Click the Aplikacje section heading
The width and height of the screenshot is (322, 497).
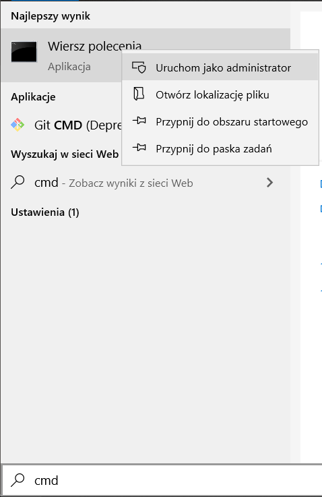(33, 96)
